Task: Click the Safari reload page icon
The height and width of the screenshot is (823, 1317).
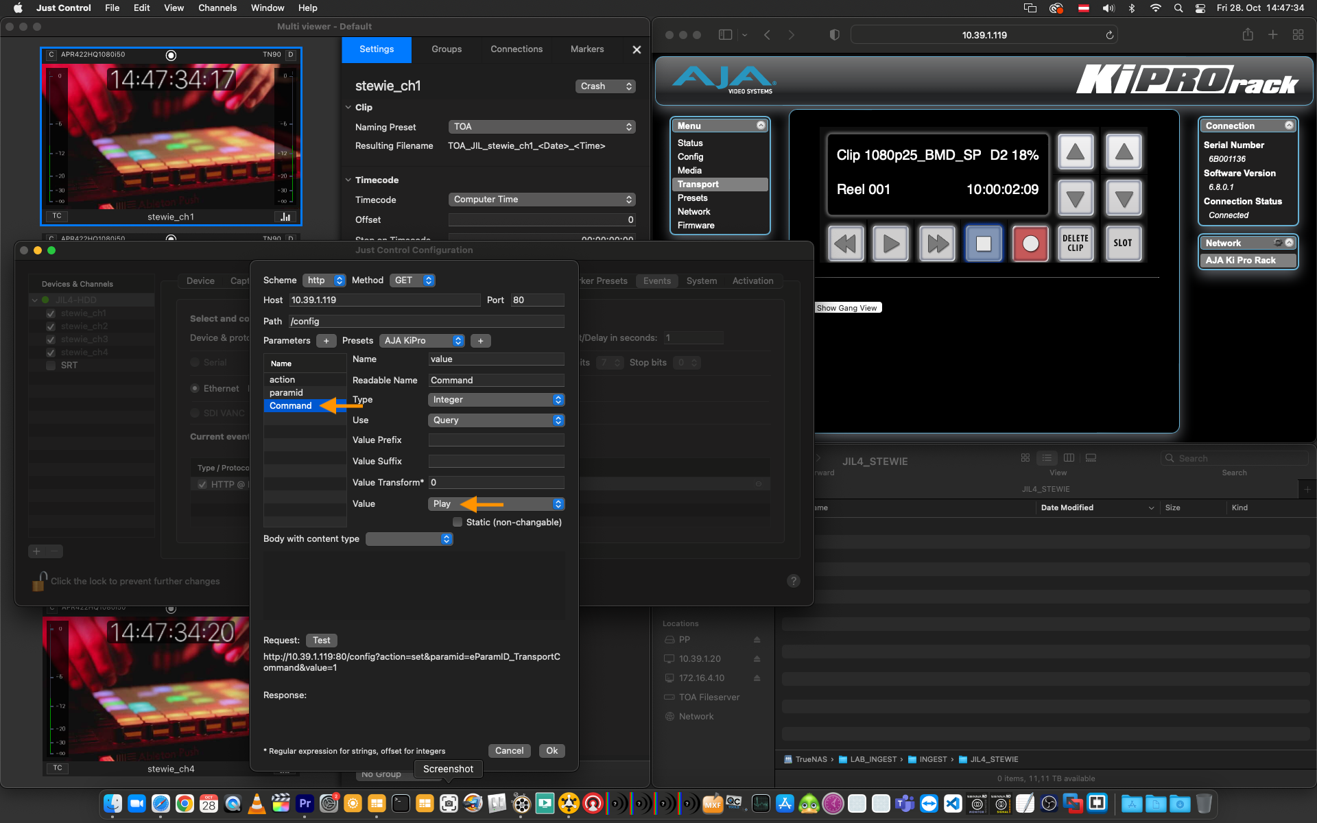Action: [x=1109, y=35]
